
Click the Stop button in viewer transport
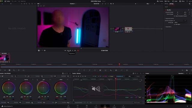pyautogui.click(x=70, y=50)
